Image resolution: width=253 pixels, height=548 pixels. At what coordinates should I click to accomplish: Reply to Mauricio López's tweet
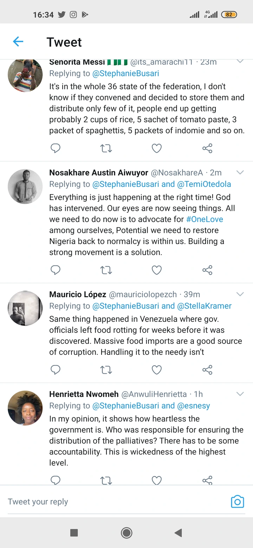click(x=56, y=370)
